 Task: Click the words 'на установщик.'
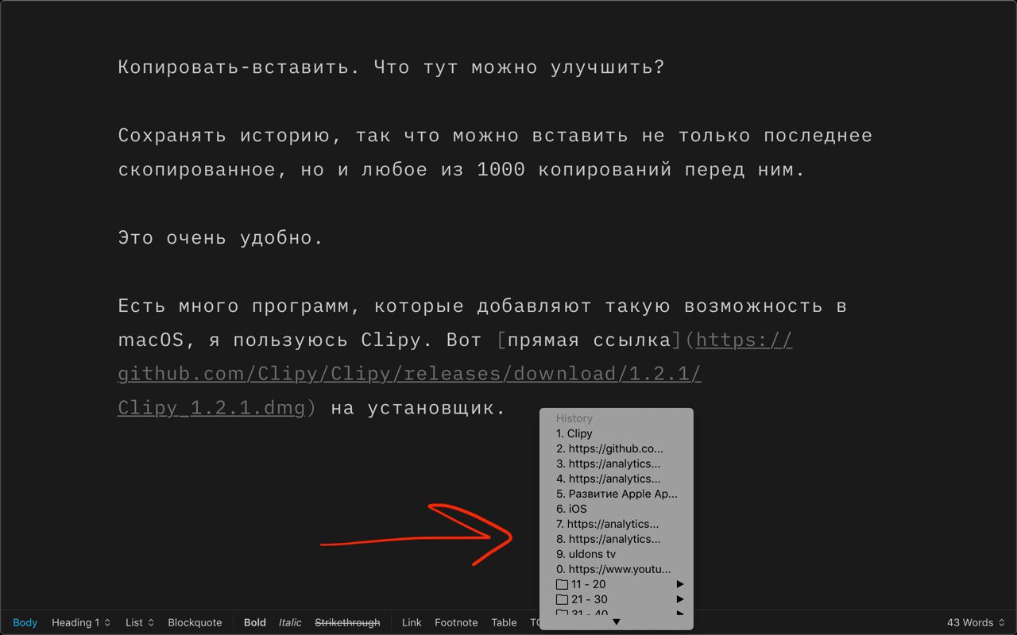pyautogui.click(x=417, y=408)
